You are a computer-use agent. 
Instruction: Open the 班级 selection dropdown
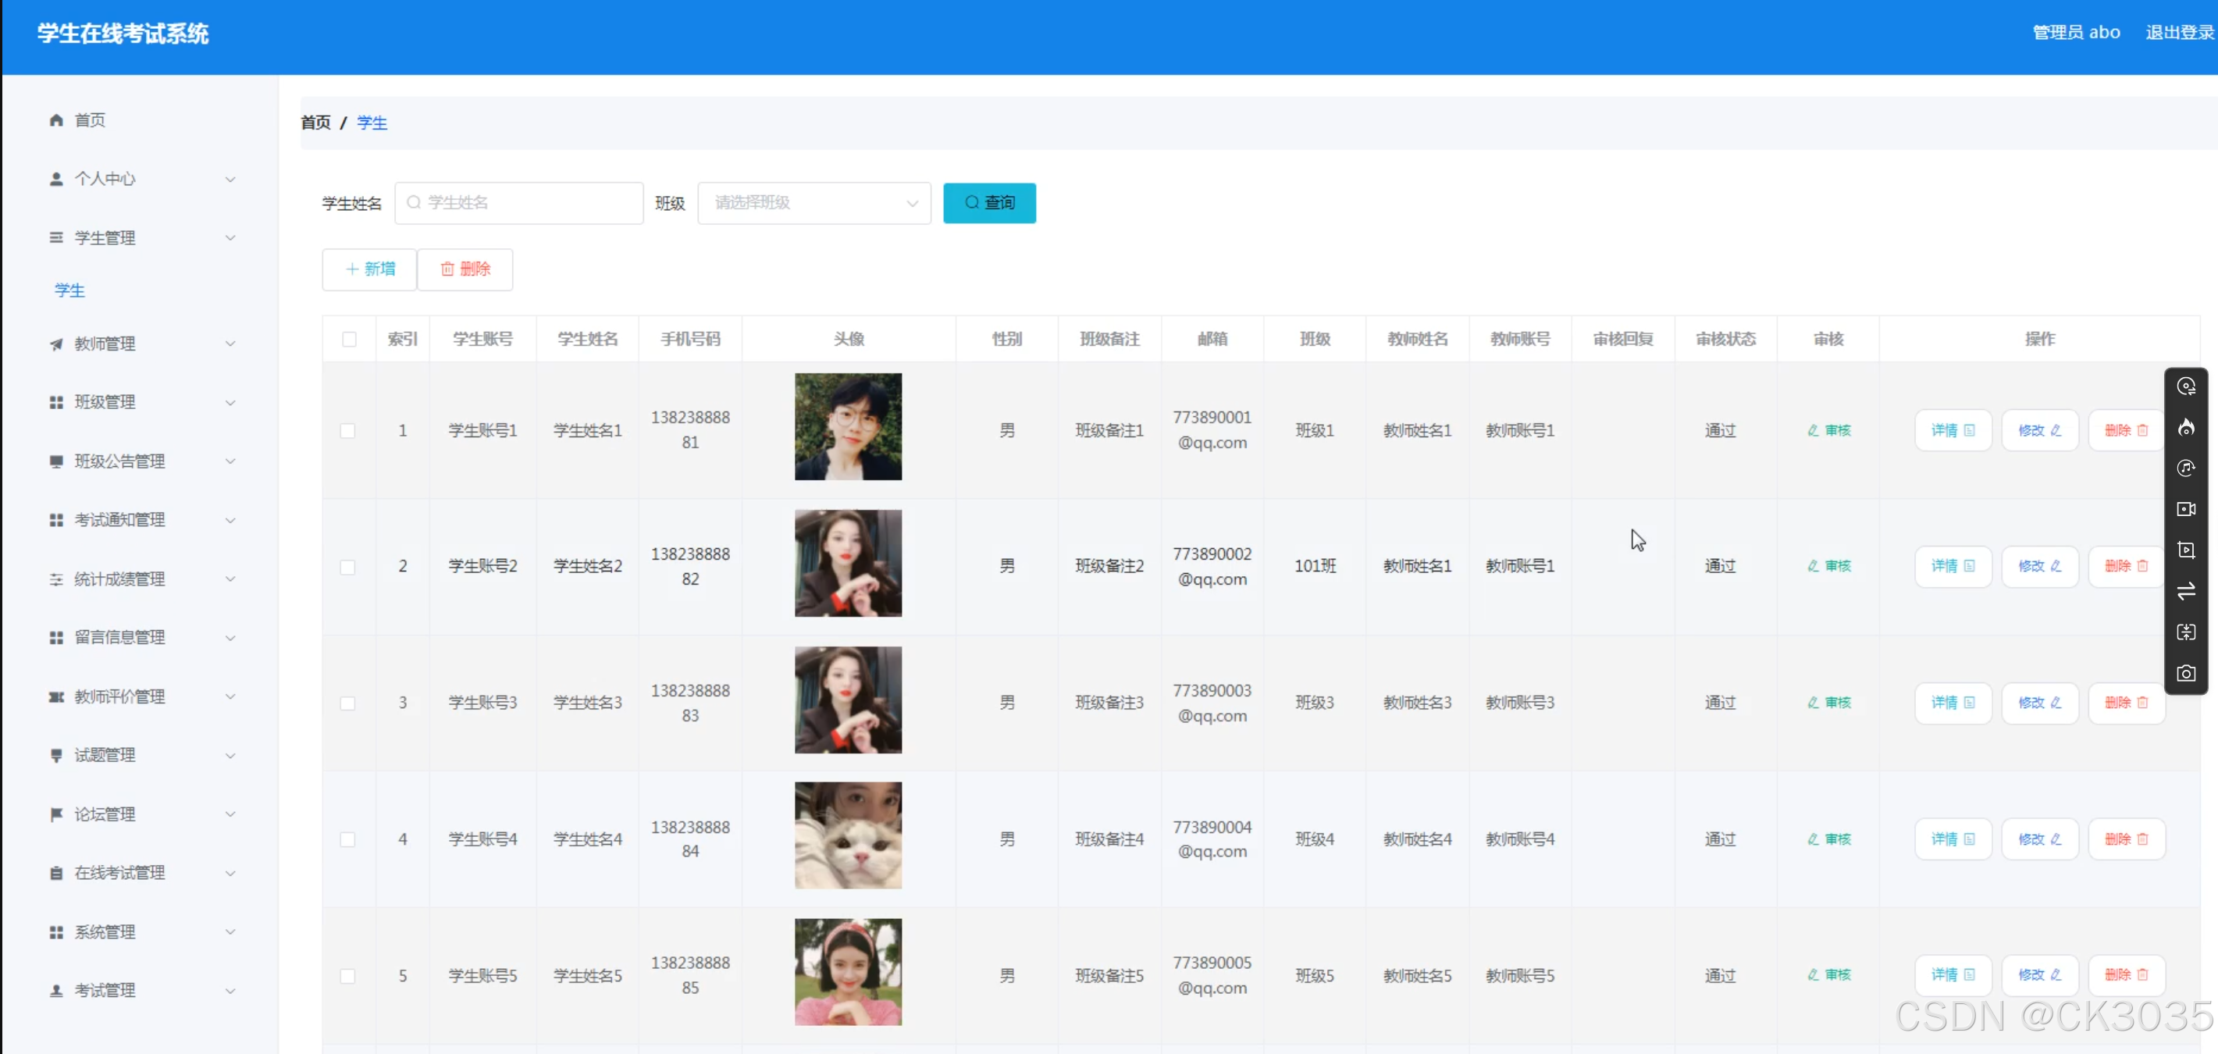pyautogui.click(x=814, y=203)
